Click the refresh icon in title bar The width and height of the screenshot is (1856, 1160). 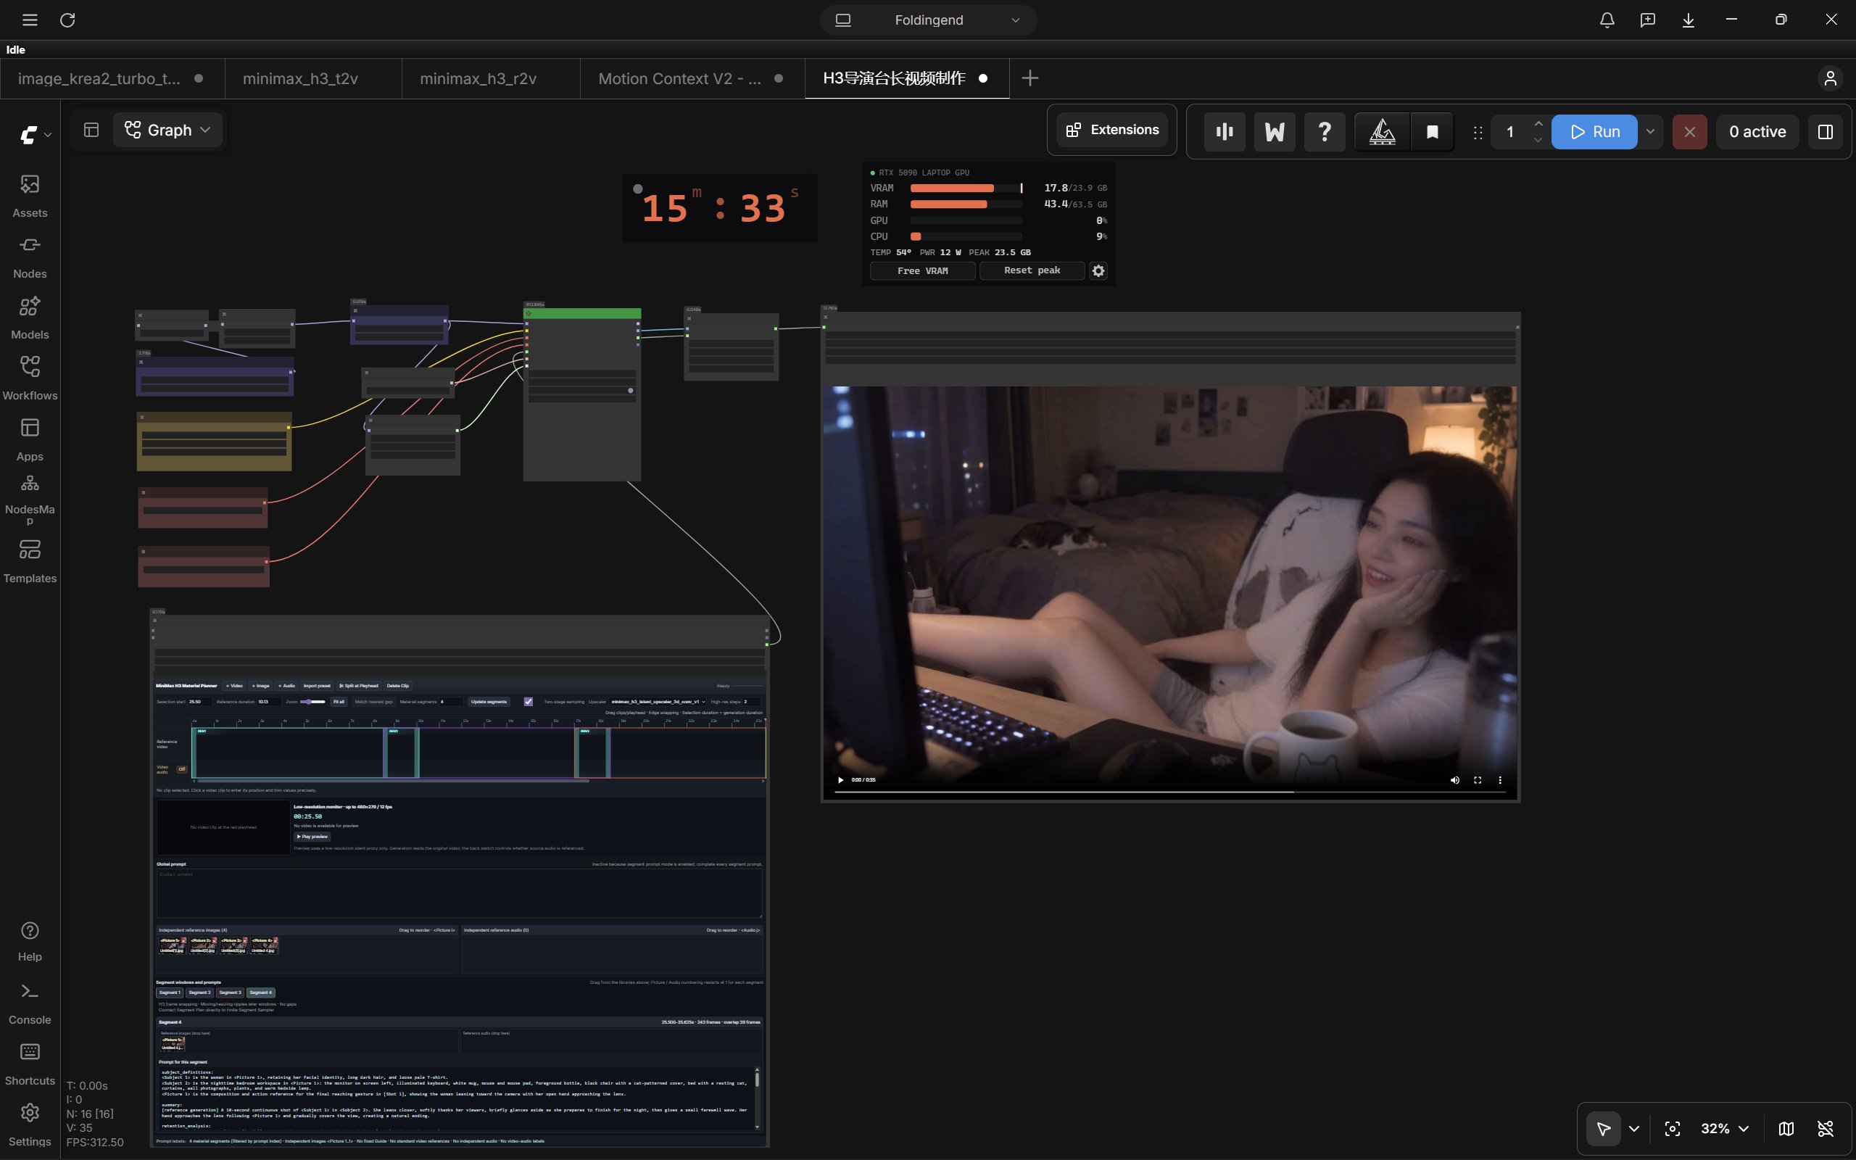coord(67,20)
